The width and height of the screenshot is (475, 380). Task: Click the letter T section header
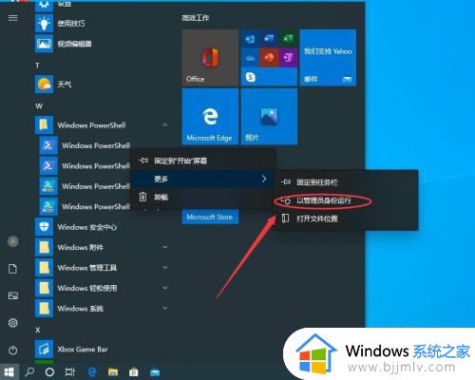(37, 66)
